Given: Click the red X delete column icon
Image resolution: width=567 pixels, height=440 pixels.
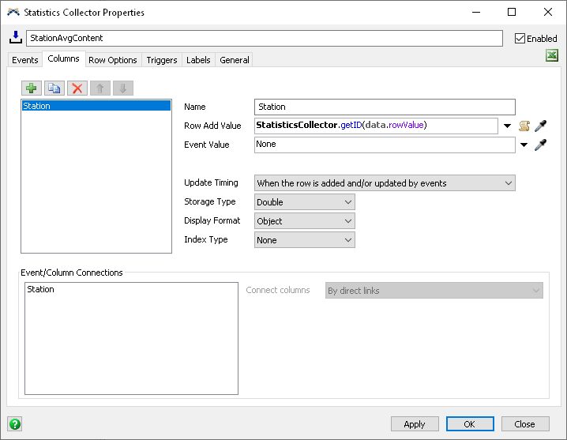Looking at the screenshot, I should click(77, 88).
